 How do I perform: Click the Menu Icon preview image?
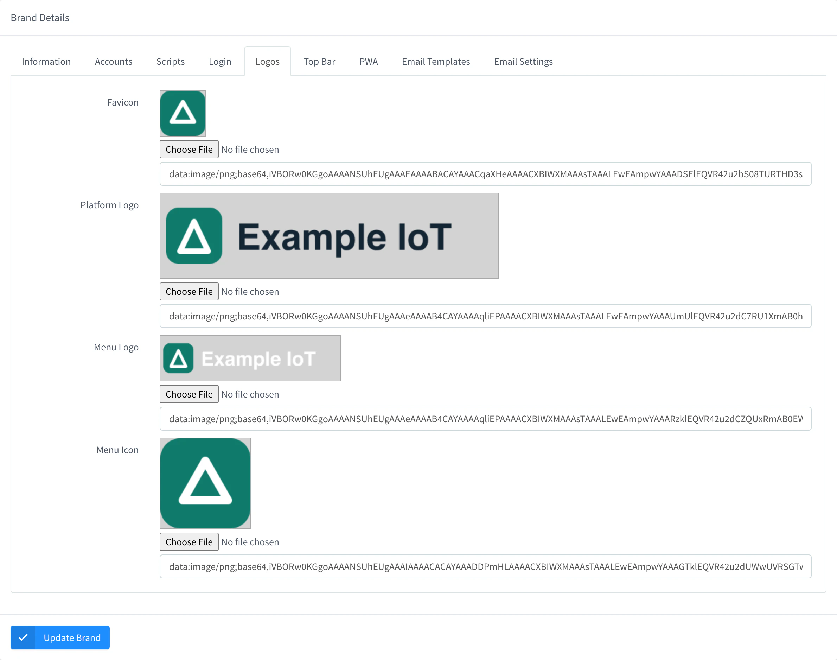(205, 483)
